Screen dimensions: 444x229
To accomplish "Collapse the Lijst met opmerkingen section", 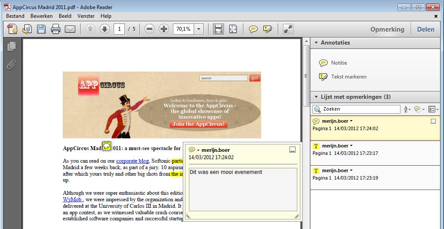I will coord(316,97).
